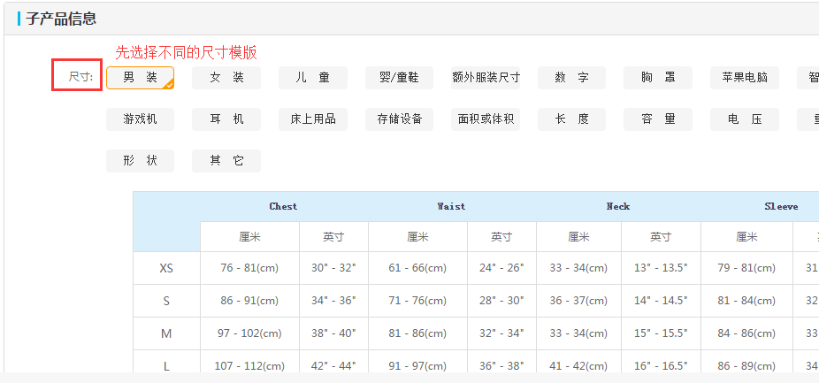Select the 形状 size template
The image size is (819, 383).
coord(140,161)
